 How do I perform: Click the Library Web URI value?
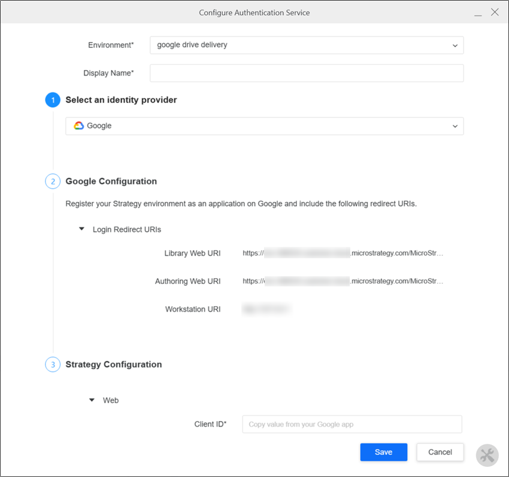(343, 253)
